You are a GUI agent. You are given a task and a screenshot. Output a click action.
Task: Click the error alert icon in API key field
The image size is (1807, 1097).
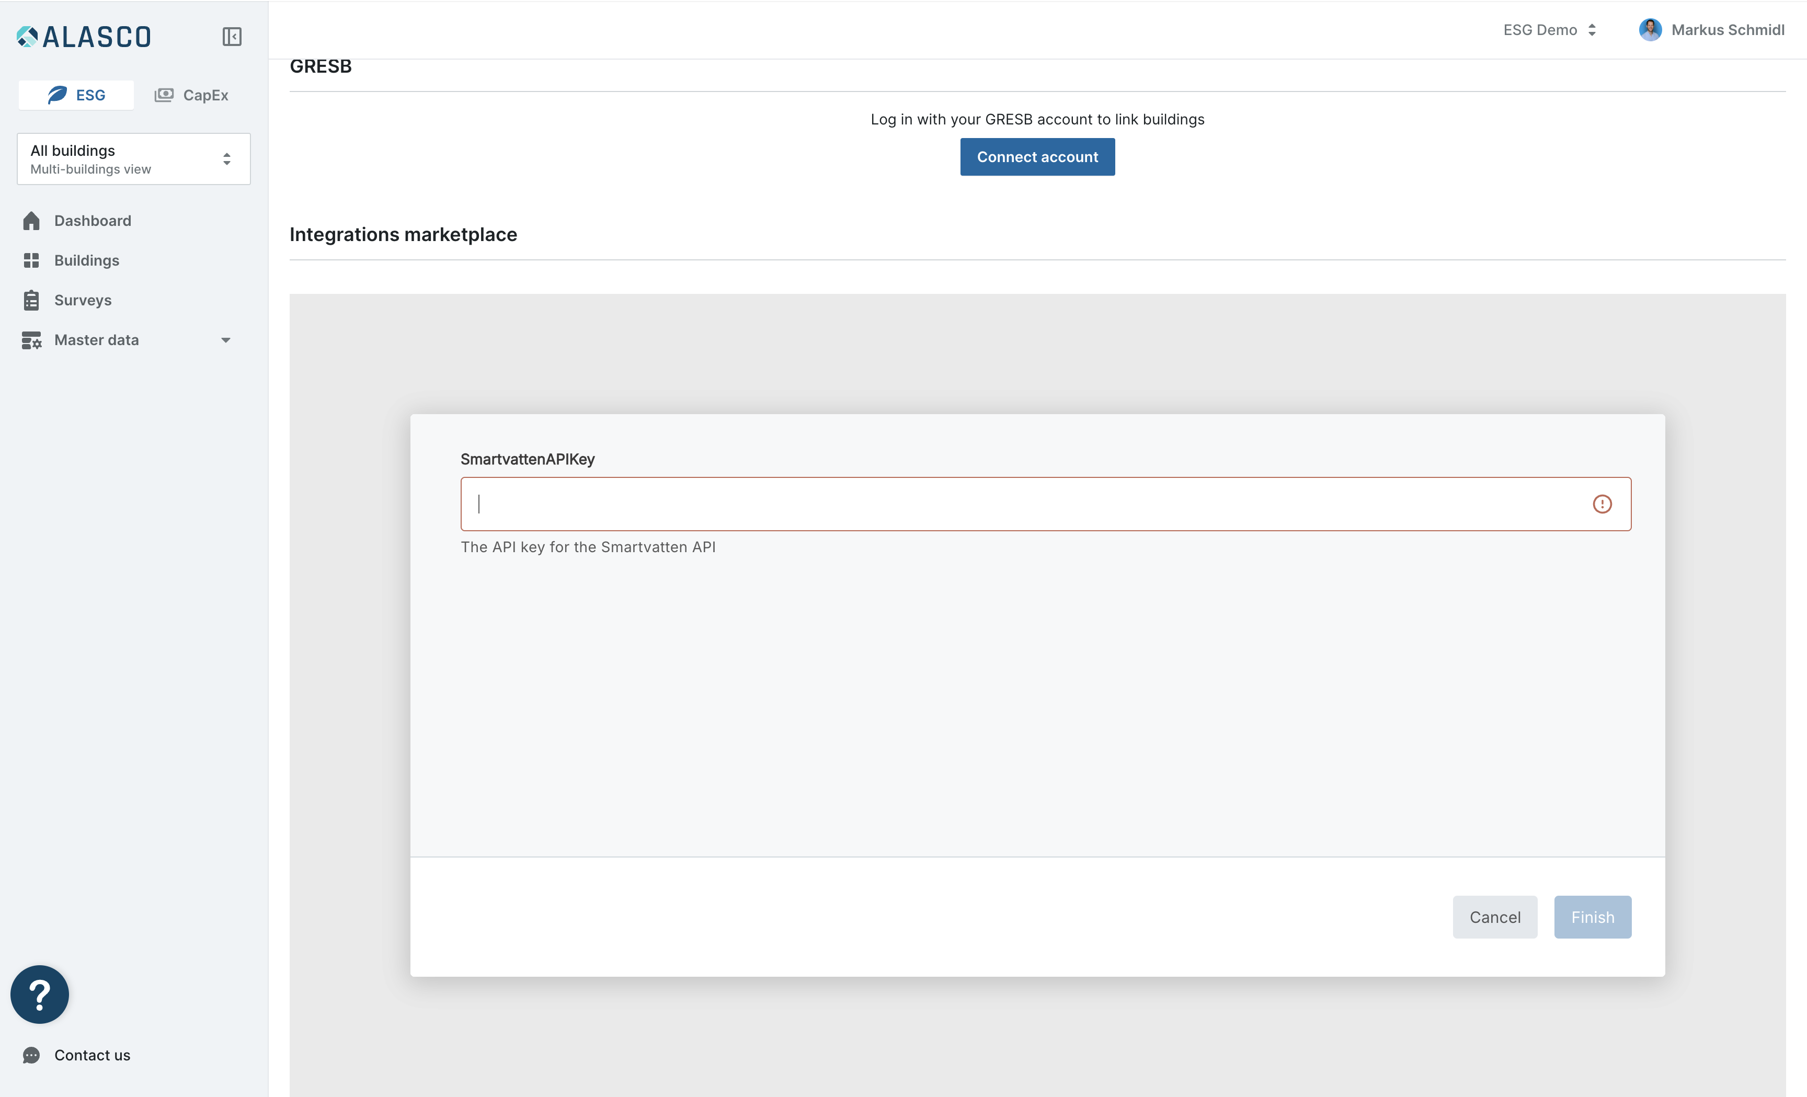pos(1603,504)
